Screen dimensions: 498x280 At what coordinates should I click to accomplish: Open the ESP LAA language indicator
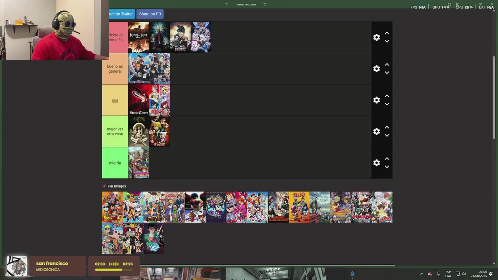(448, 274)
